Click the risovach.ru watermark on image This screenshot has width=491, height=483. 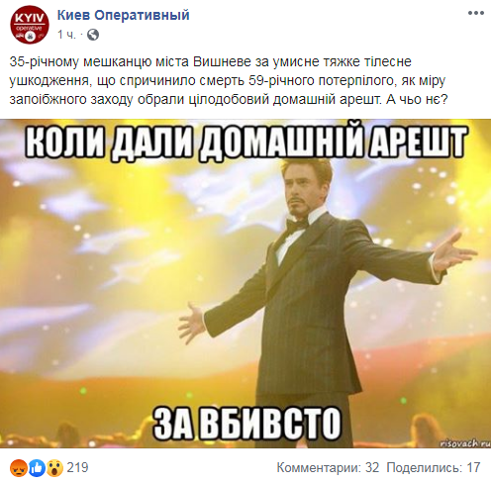[x=465, y=443]
